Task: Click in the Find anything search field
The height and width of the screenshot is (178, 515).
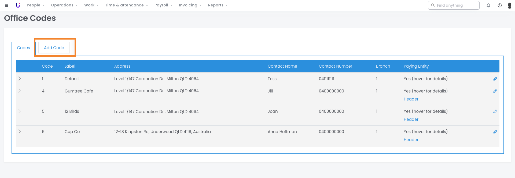Action: 454,5
